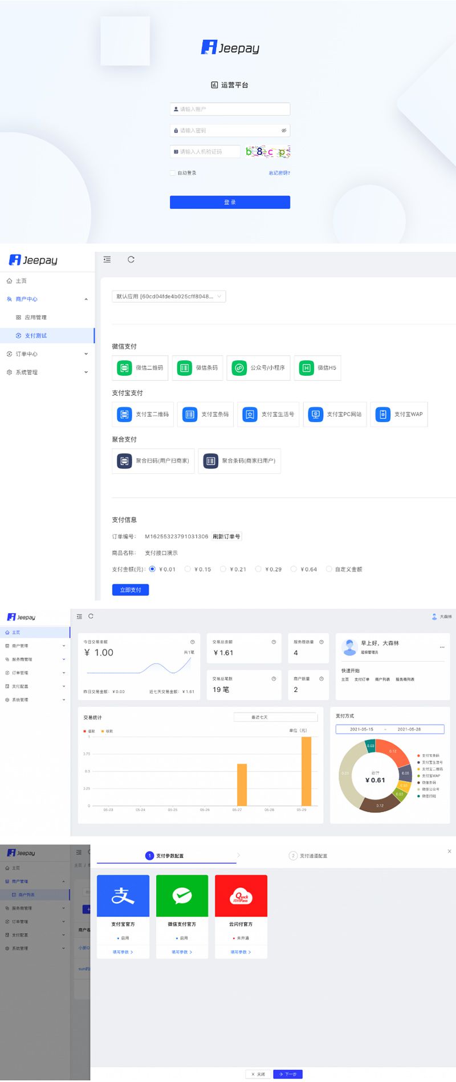Click the Alipay PC website icon

click(x=315, y=415)
